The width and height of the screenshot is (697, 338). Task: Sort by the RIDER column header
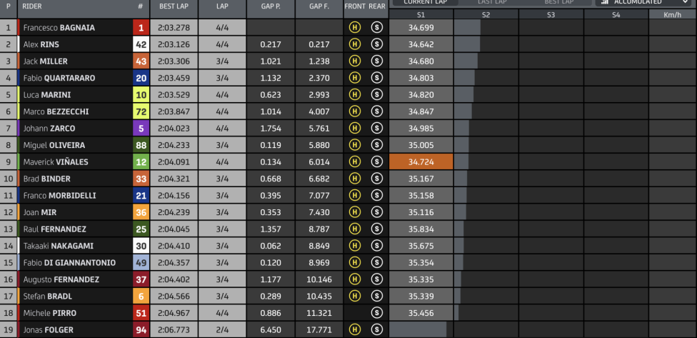point(32,6)
